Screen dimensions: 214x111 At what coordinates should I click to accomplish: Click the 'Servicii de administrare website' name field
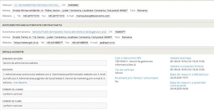pos(54,63)
